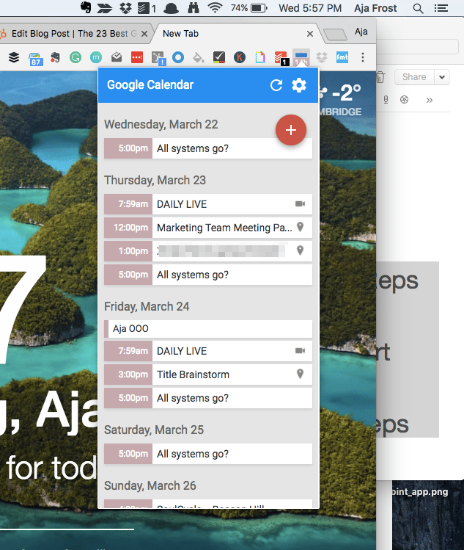Click the Grammarly extension icon

[76, 57]
